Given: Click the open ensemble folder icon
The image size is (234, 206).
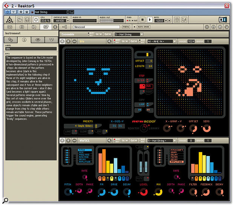Looking at the screenshot, I should 20,20.
